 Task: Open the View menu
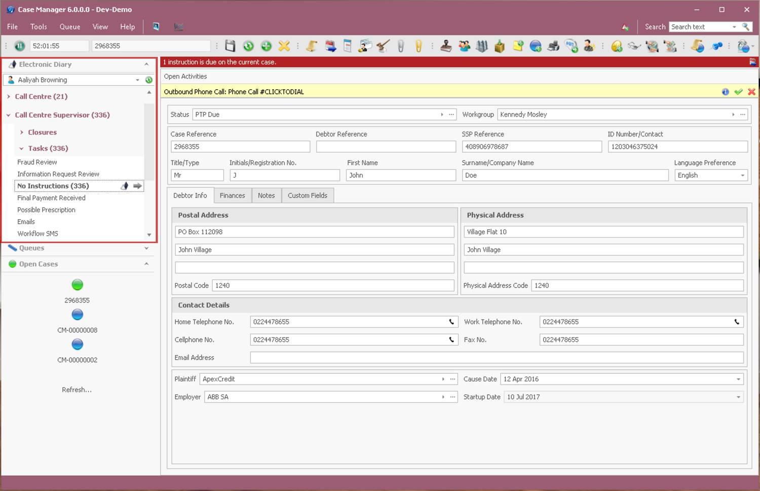pos(100,27)
